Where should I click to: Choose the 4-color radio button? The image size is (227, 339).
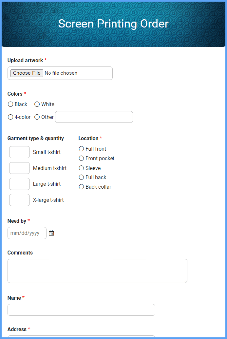tap(11, 117)
